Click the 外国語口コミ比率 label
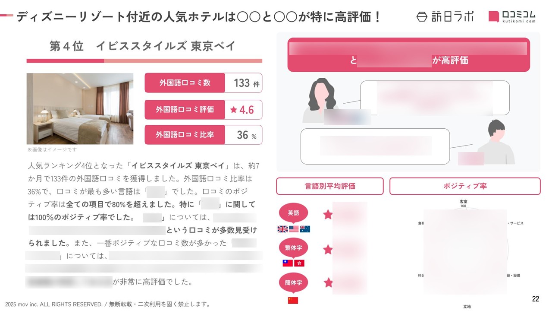This screenshot has height=311, width=552. (185, 135)
